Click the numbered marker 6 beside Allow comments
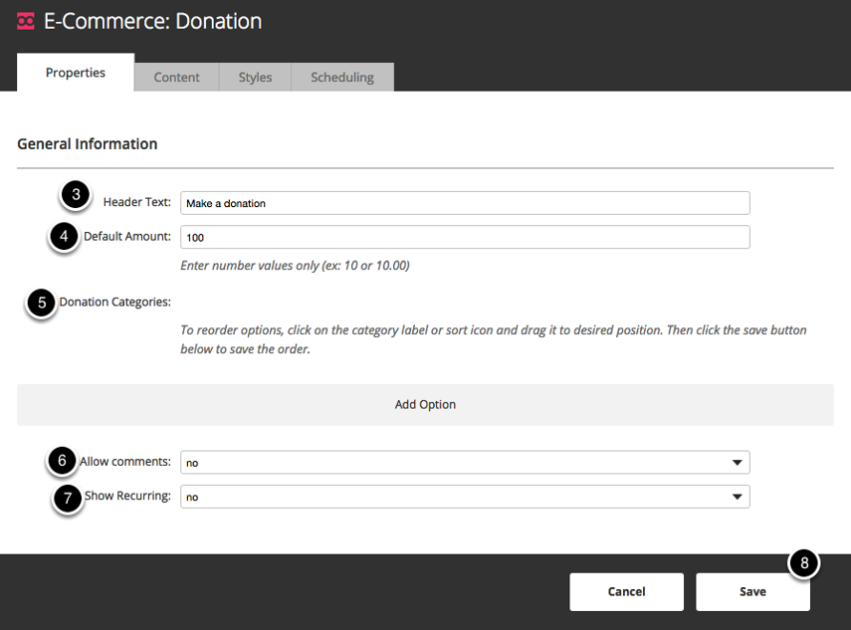 coord(62,461)
